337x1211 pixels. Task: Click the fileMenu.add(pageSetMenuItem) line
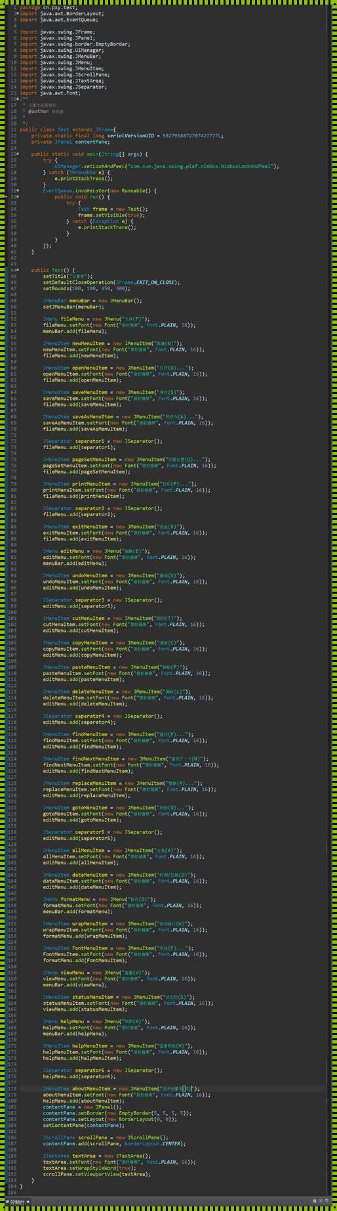pyautogui.click(x=85, y=472)
